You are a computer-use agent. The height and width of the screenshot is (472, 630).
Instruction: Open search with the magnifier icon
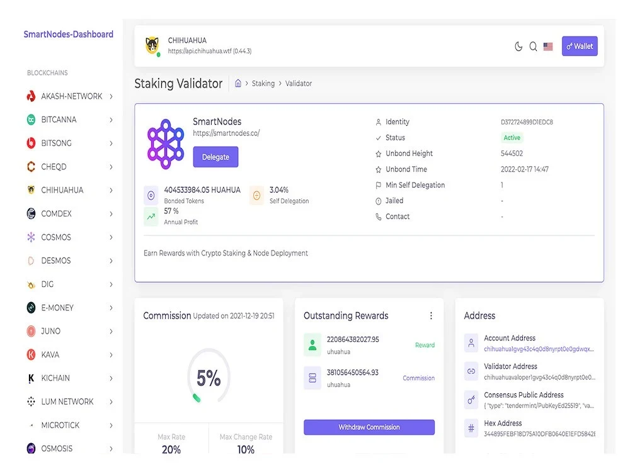click(x=533, y=47)
